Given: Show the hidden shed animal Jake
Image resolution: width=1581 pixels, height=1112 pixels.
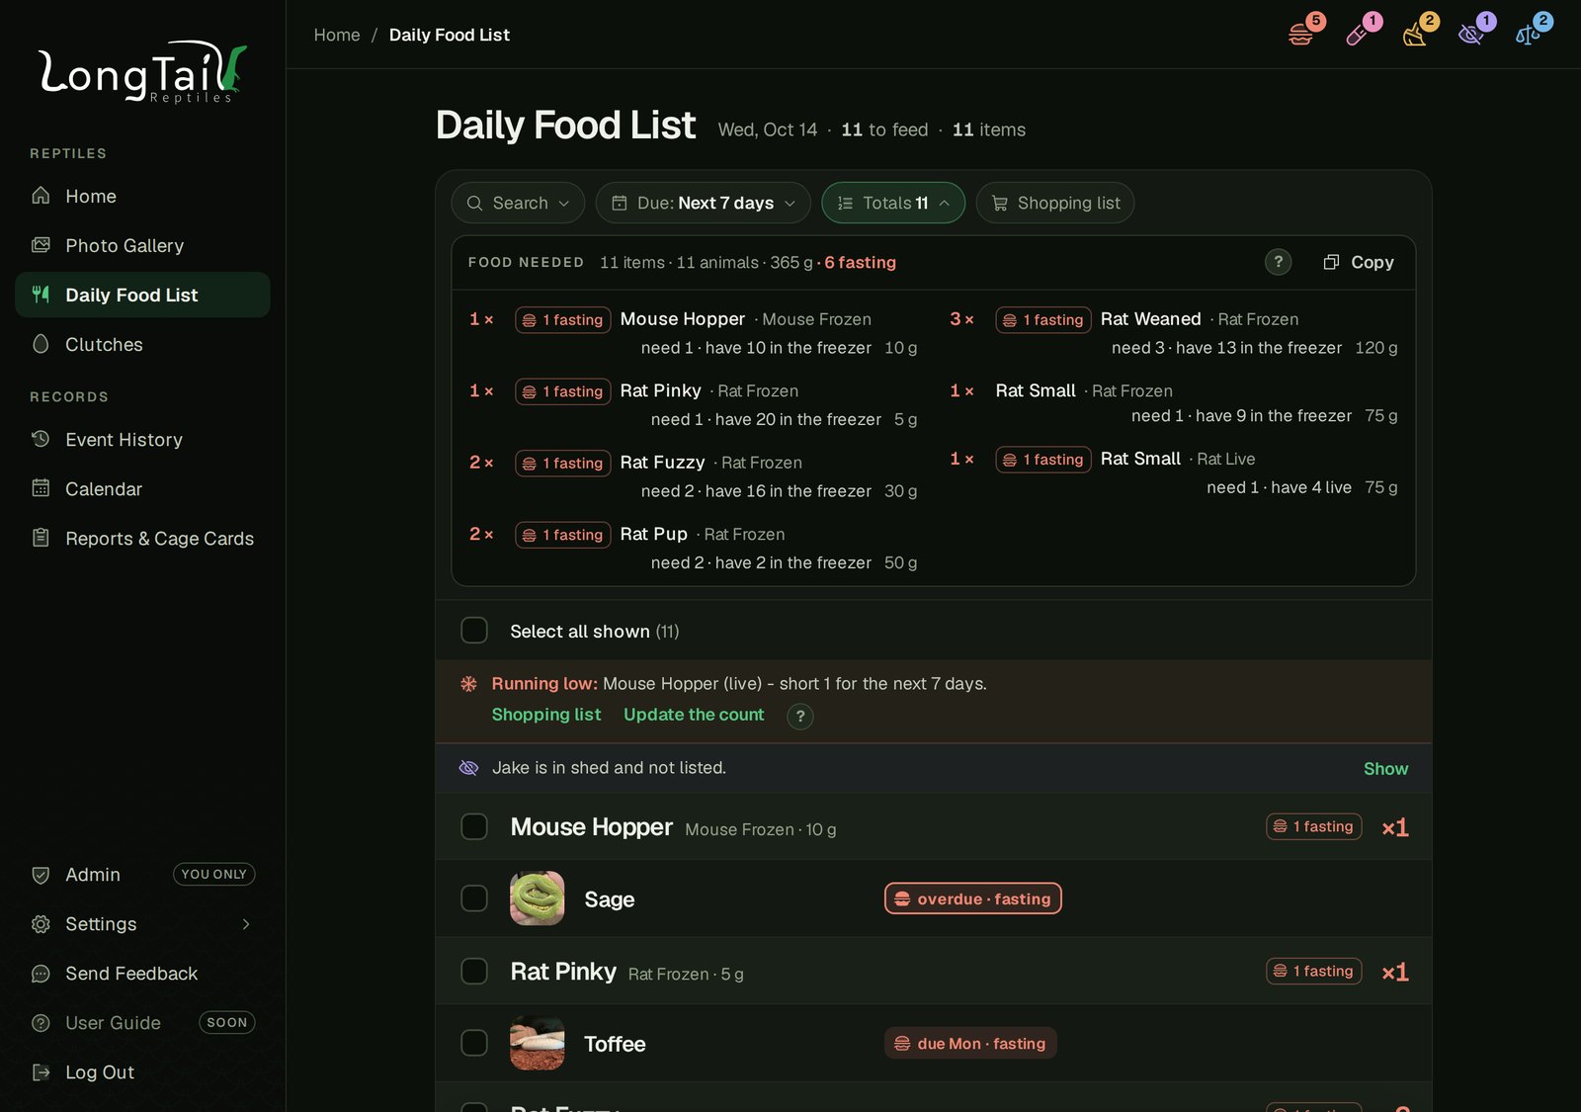Looking at the screenshot, I should tap(1385, 769).
